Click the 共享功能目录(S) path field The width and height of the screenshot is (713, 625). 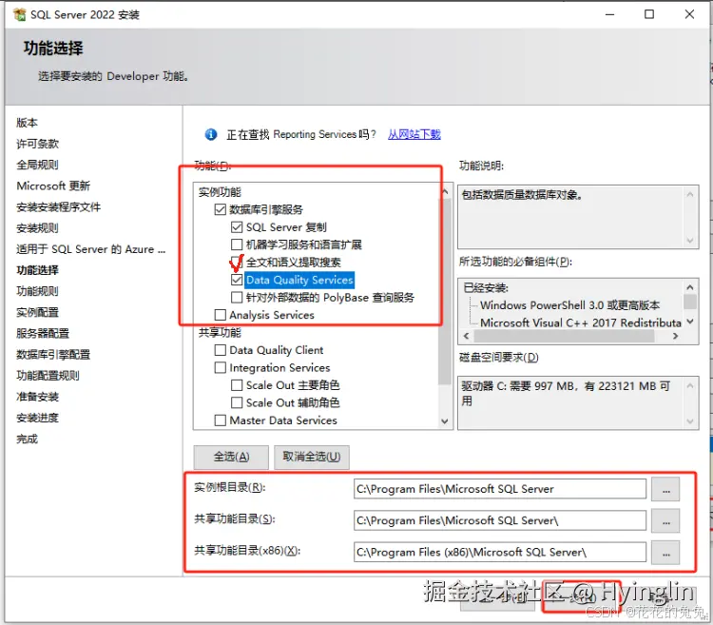tap(500, 520)
